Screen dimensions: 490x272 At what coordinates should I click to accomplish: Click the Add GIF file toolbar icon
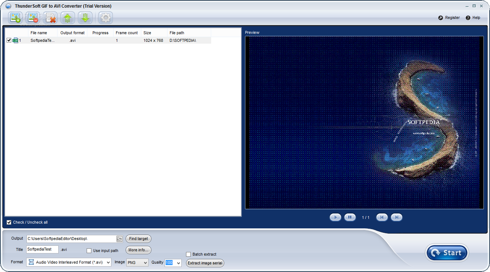[x=15, y=17]
